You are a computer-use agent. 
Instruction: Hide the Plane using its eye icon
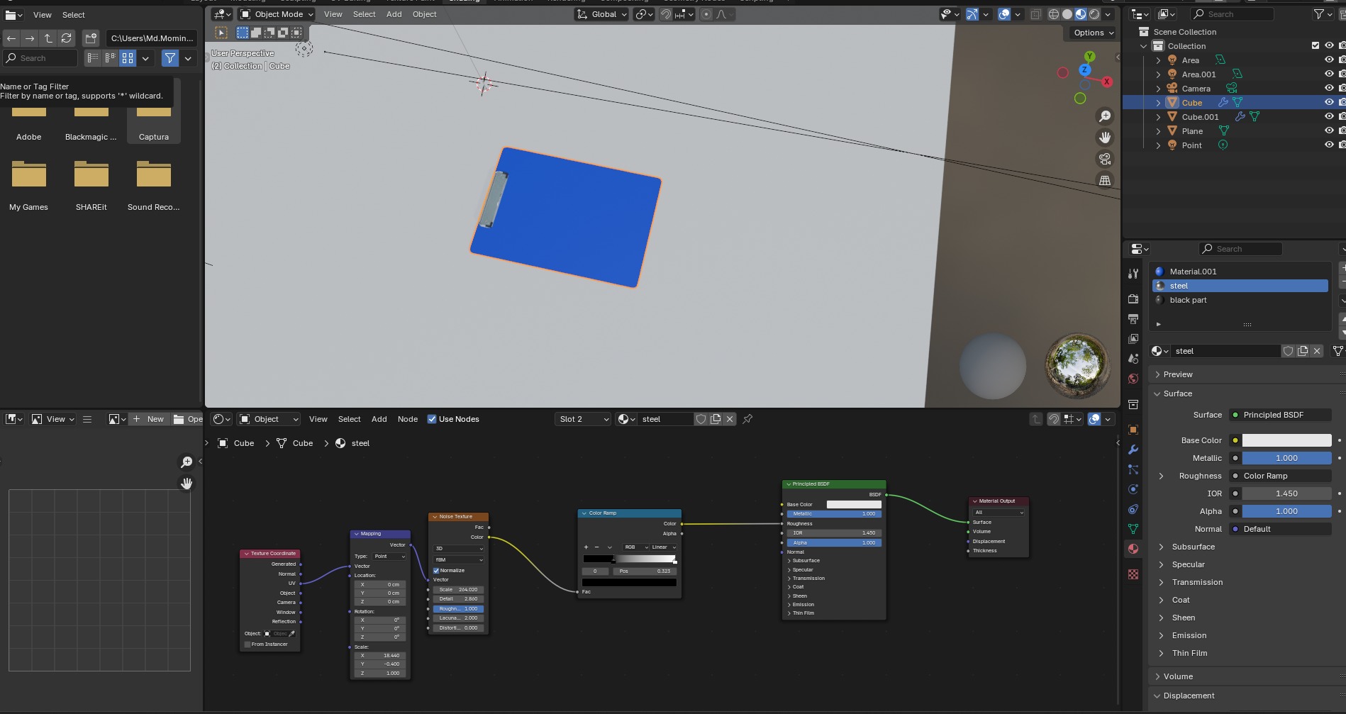coord(1329,131)
